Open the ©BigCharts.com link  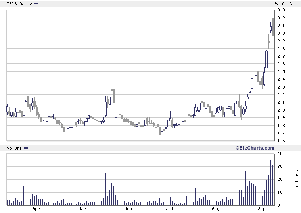coord(255,148)
